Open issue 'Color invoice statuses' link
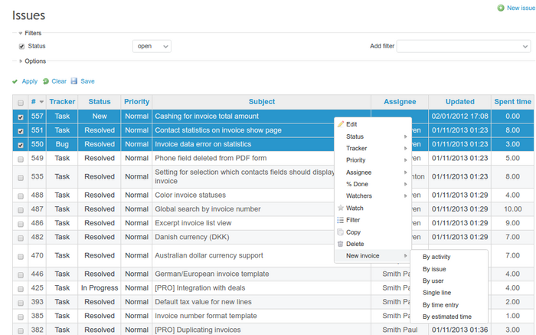The image size is (536, 335). coord(192,195)
